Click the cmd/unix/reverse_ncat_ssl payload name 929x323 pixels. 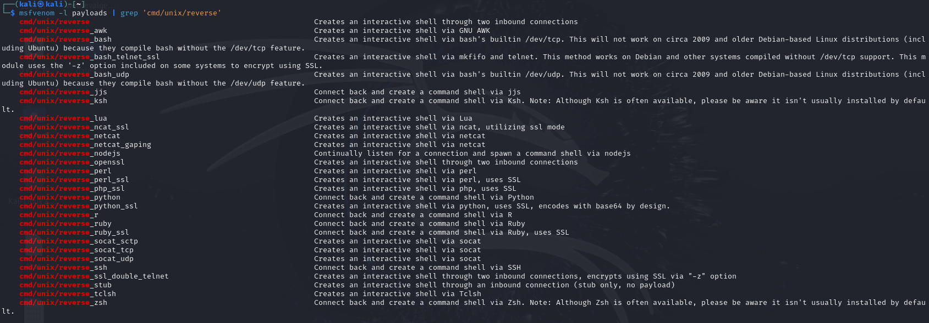[74, 127]
